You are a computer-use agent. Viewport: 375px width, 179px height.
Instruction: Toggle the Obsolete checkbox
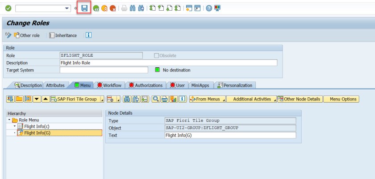coord(156,56)
